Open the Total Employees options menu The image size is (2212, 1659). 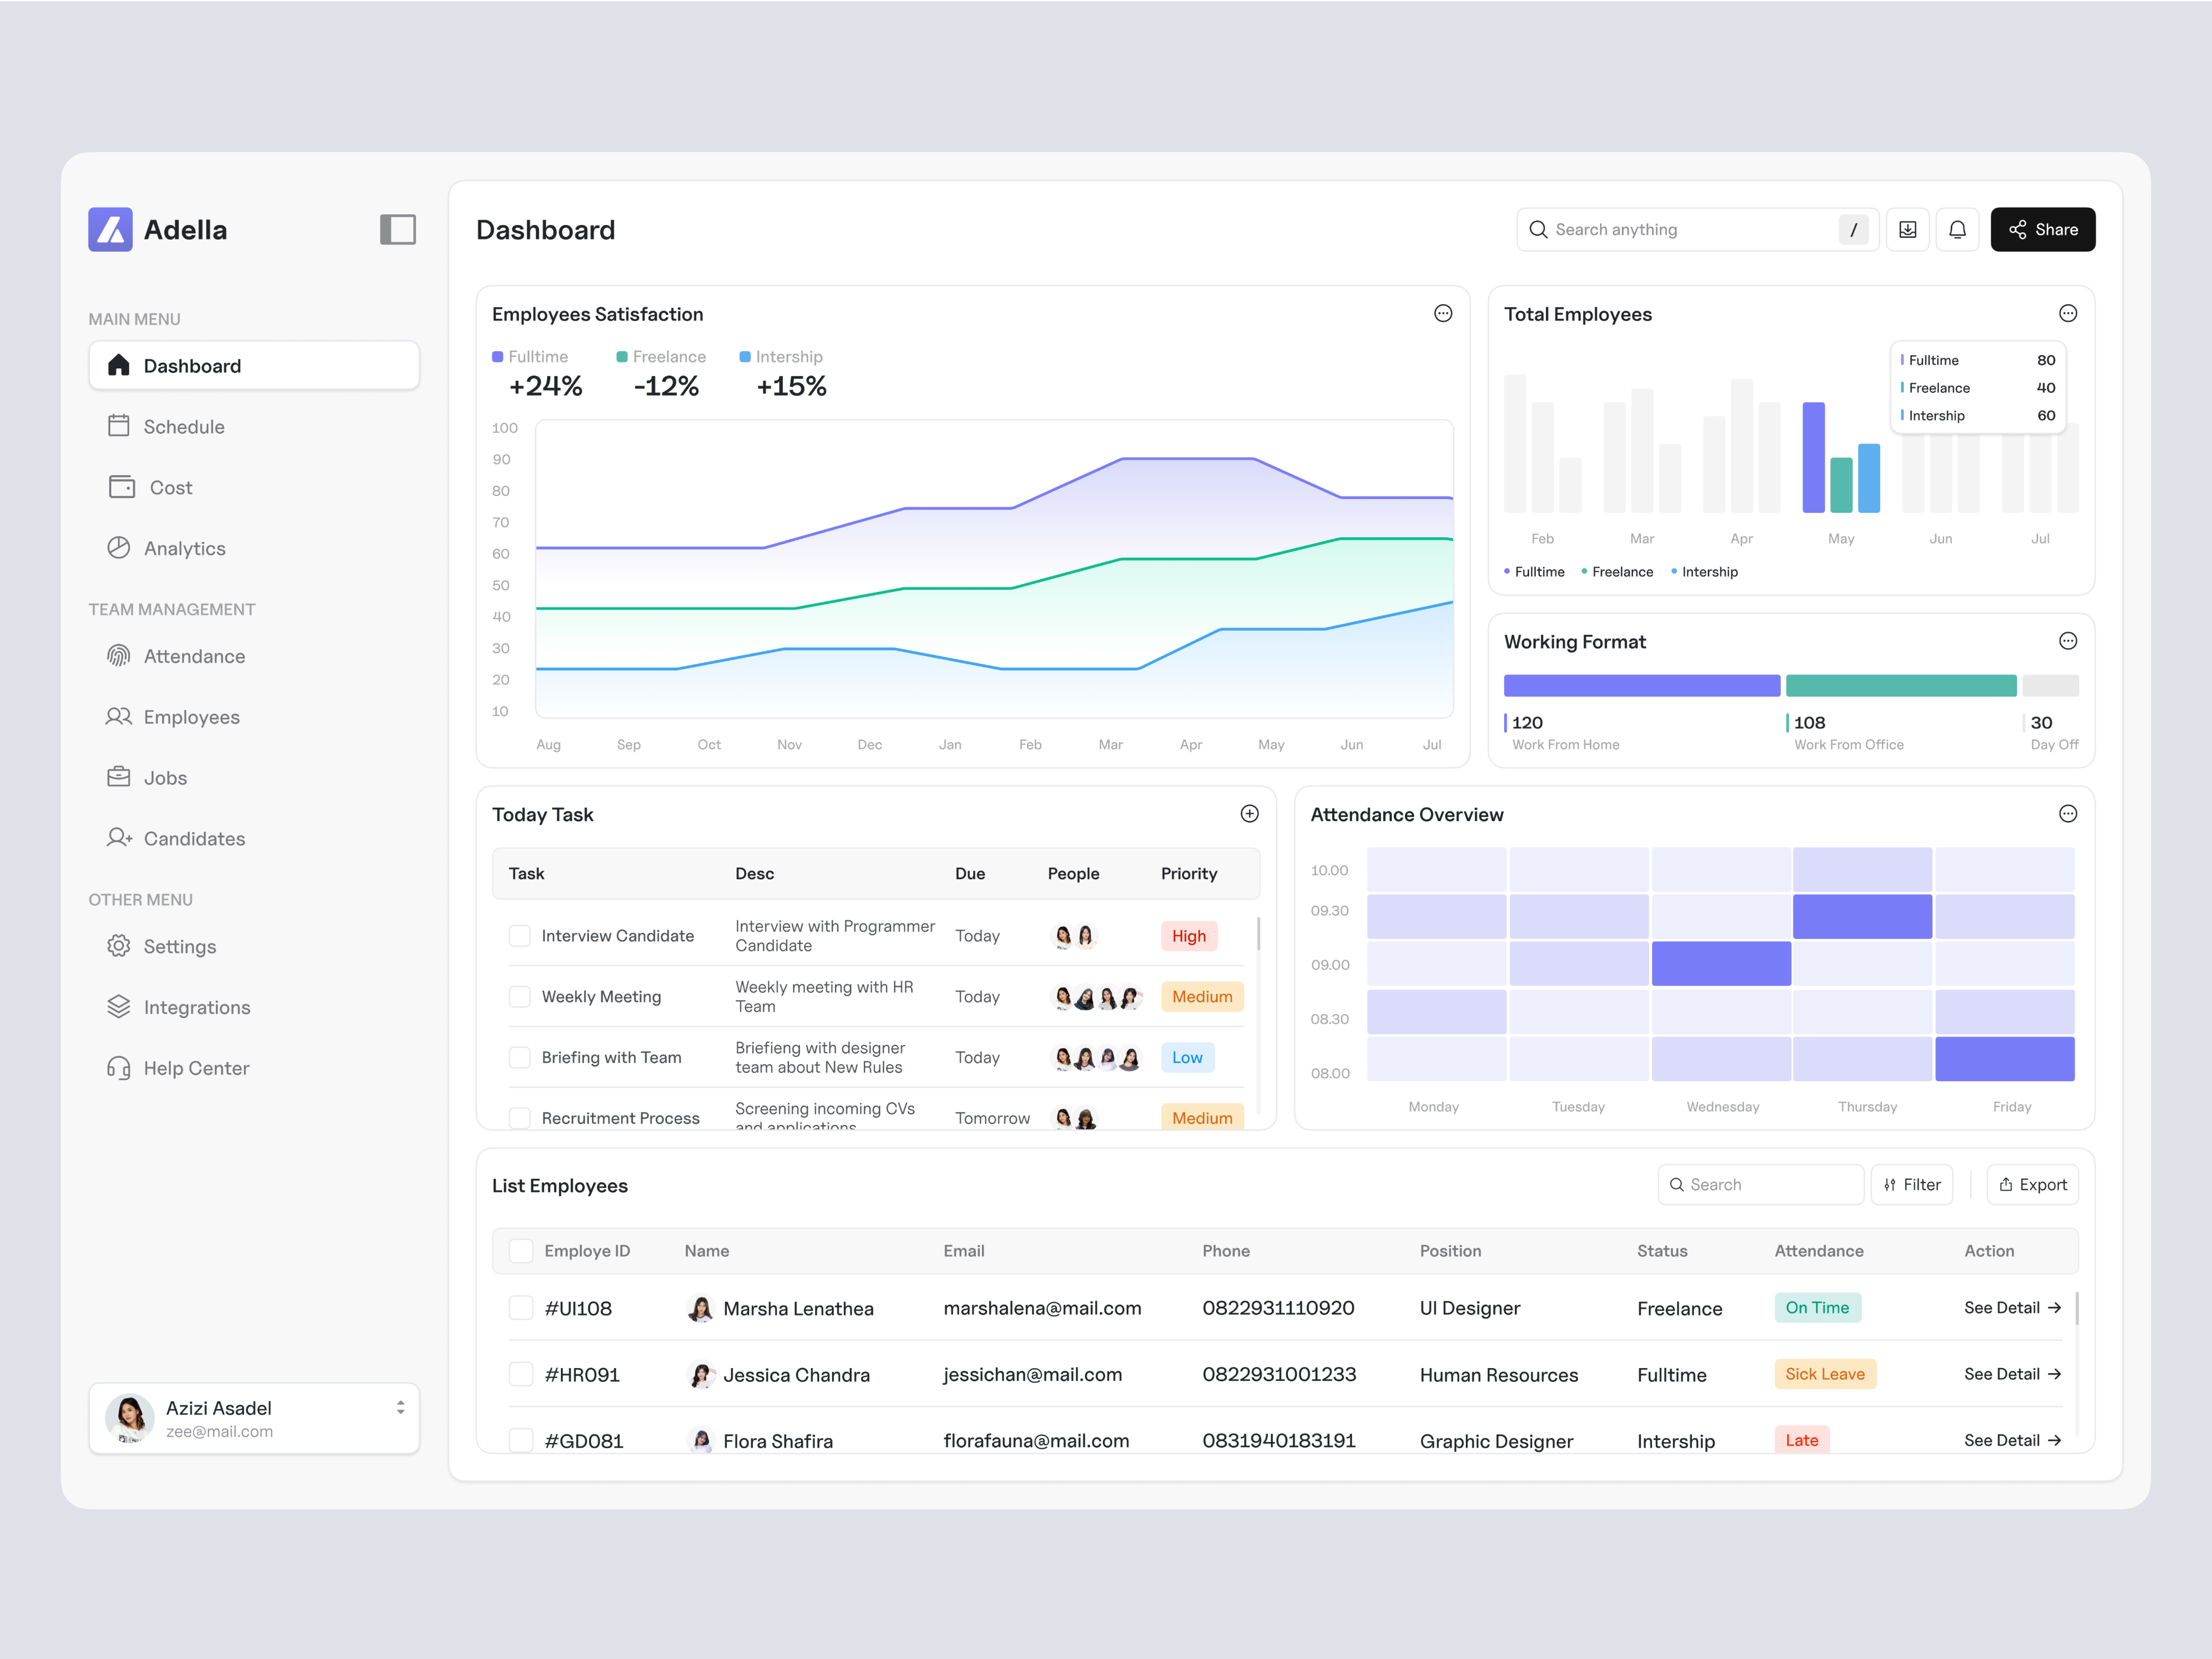click(2068, 313)
